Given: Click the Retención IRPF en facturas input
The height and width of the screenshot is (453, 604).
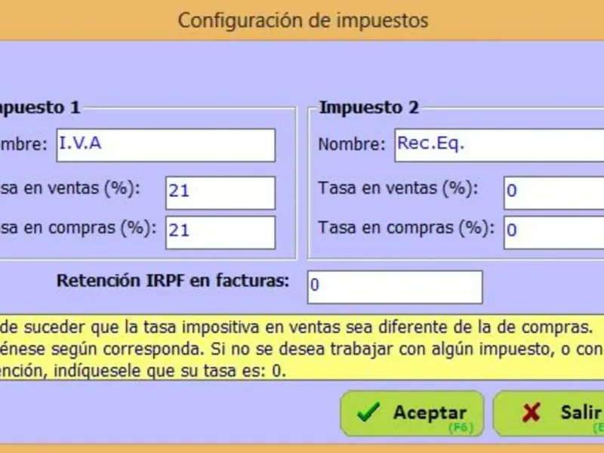Looking at the screenshot, I should pyautogui.click(x=394, y=287).
